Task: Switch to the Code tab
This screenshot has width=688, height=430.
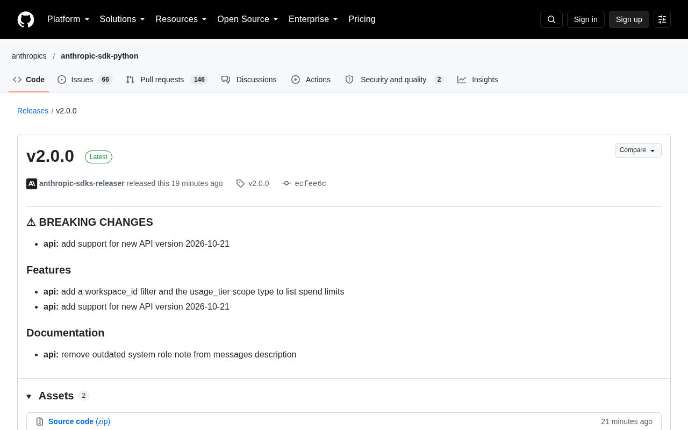Action: click(x=29, y=80)
